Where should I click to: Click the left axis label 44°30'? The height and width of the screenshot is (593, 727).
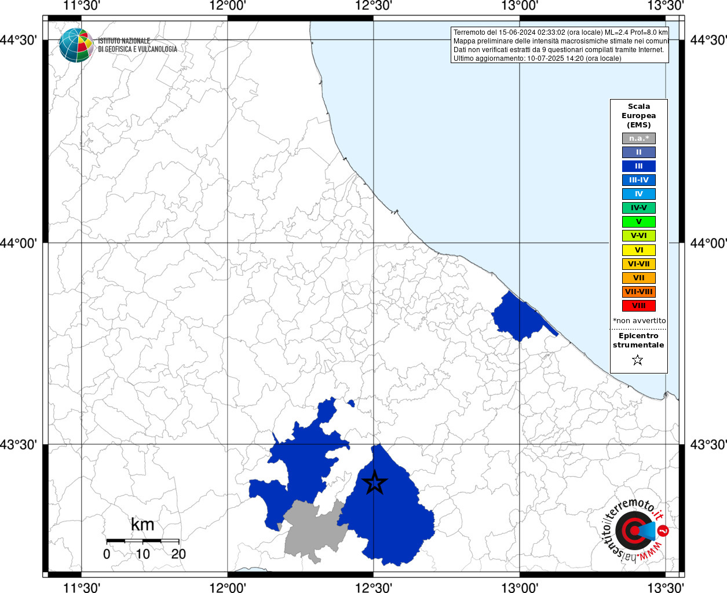19,40
